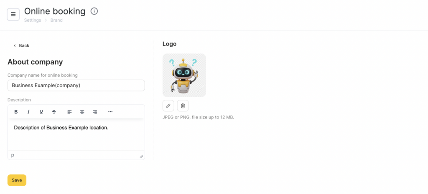This screenshot has height=194, width=428.
Task: Apply underline formatting to description
Action: [41, 112]
